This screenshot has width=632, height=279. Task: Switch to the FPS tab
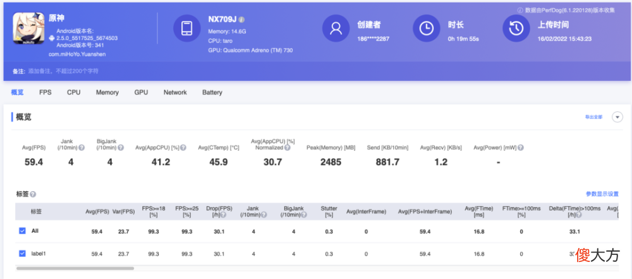(45, 92)
